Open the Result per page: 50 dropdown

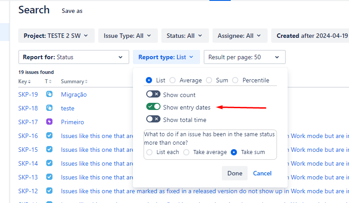[245, 57]
